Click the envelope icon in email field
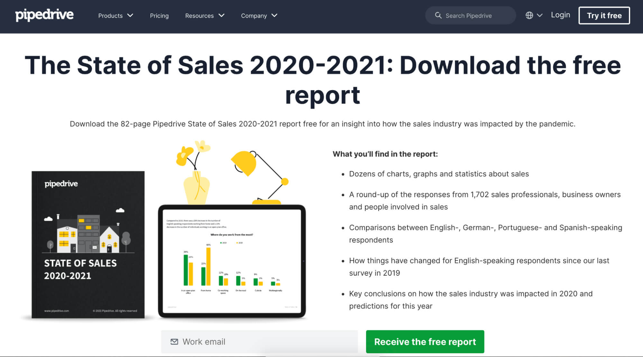Viewport: 643px width, 357px height. 174,342
